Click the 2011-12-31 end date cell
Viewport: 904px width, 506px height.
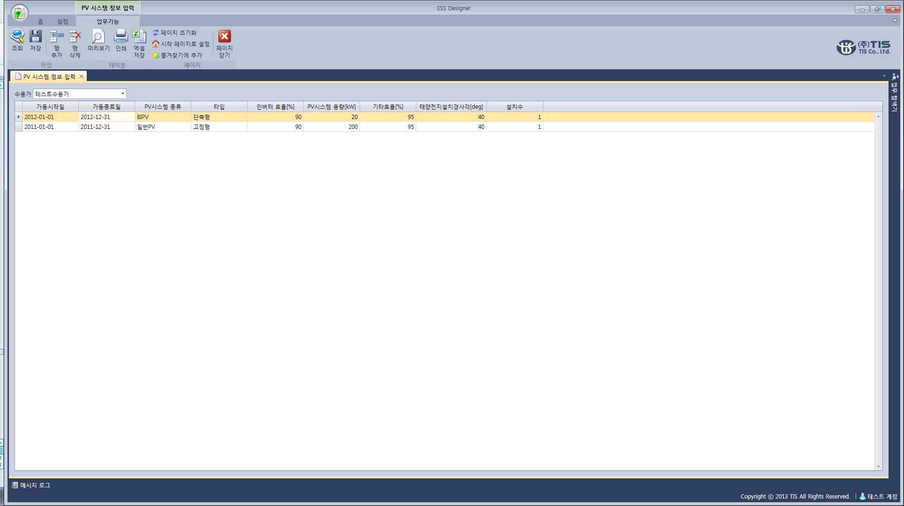[106, 127]
